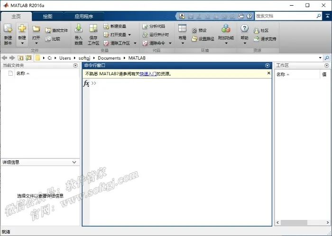Sort Workspace by Name (名称) column

pos(283,74)
